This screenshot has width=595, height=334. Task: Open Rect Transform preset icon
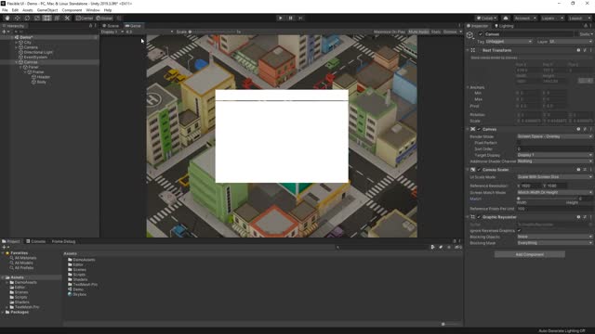click(585, 50)
